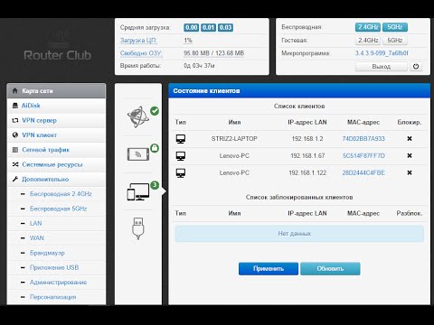The image size is (434, 325).
Task: Open the Internet globe status icon
Action: 138,116
